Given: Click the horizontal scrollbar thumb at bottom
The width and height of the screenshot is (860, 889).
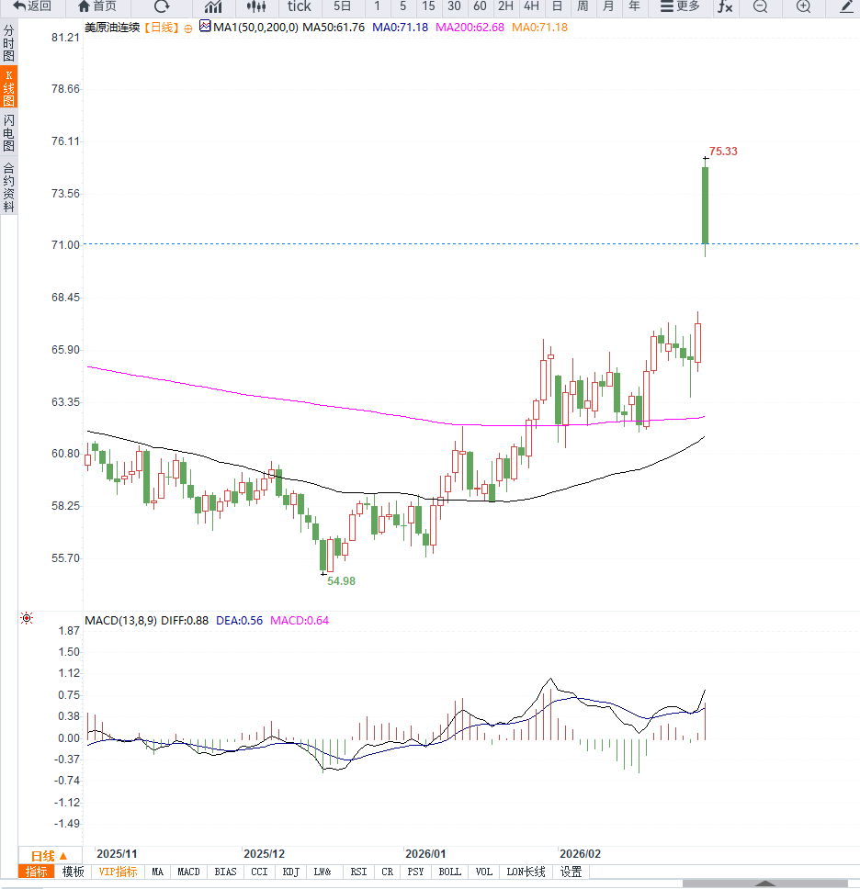Looking at the screenshot, I should coord(764,883).
